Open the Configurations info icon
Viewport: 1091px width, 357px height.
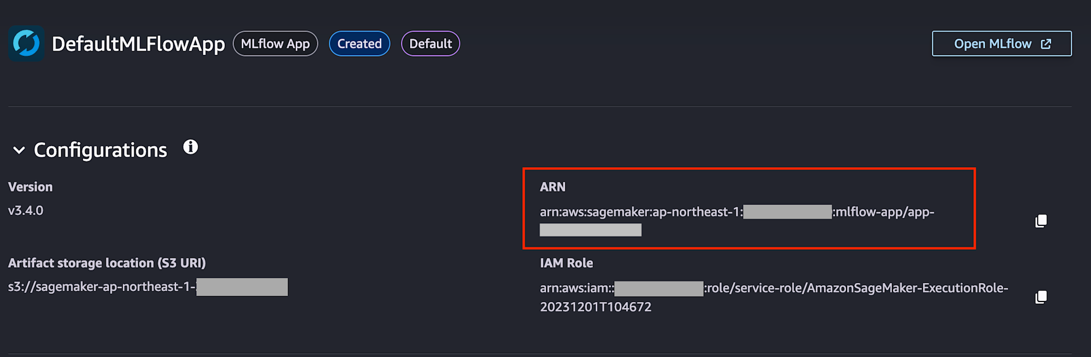coord(190,147)
